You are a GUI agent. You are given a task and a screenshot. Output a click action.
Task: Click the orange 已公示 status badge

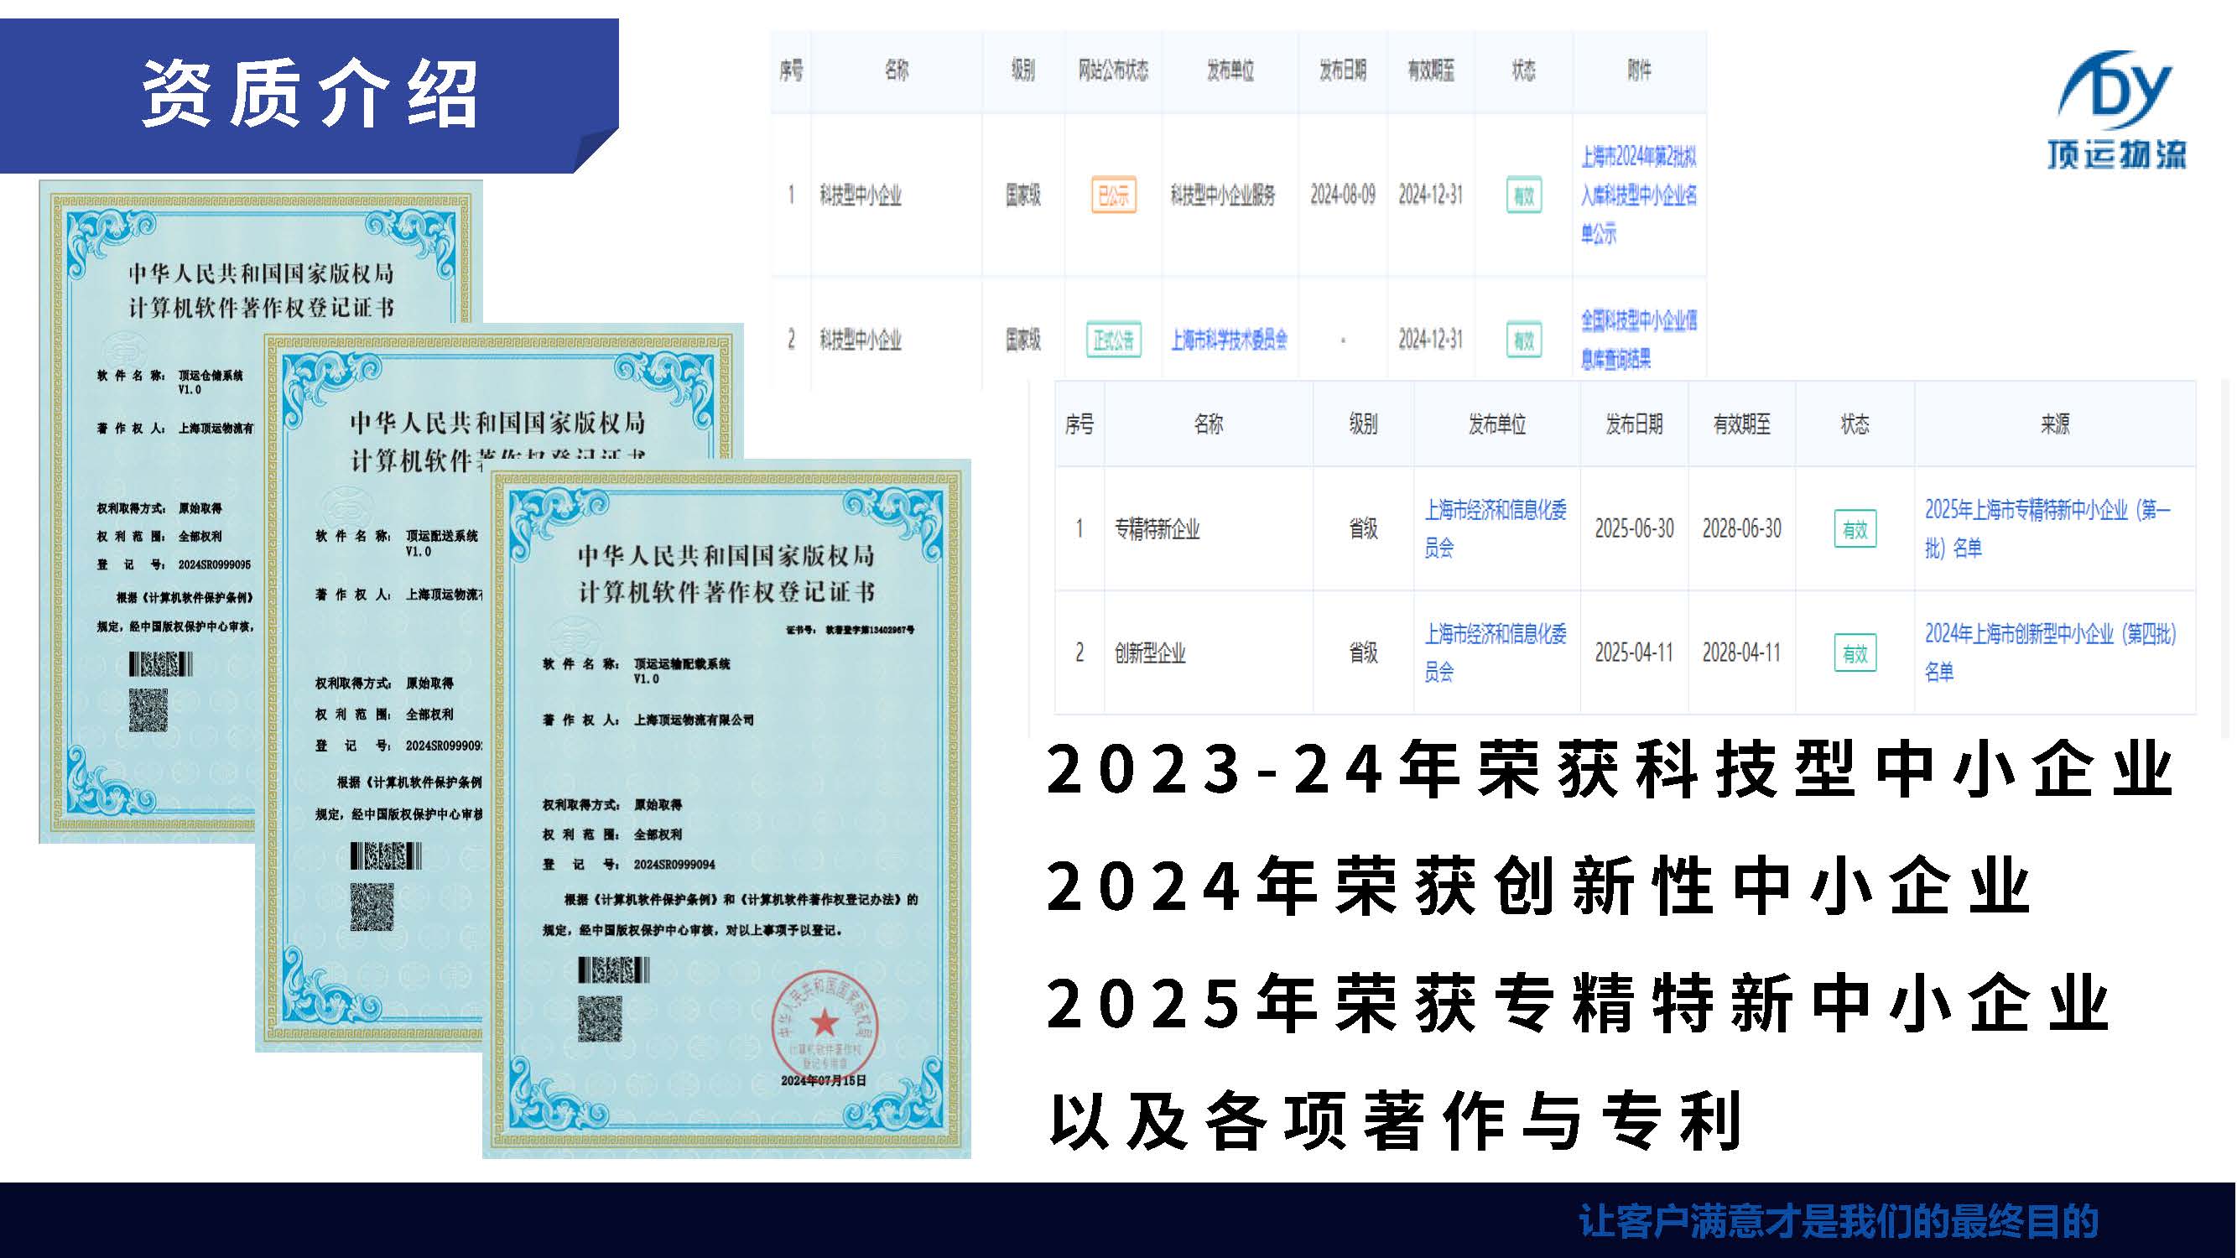[x=1112, y=195]
